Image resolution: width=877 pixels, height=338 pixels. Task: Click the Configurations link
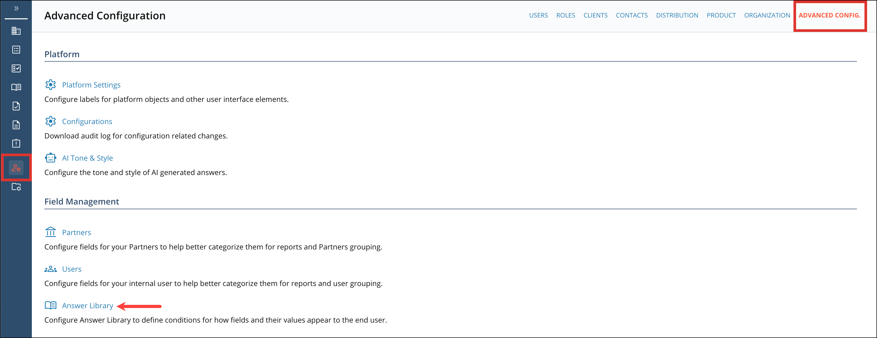coord(87,121)
